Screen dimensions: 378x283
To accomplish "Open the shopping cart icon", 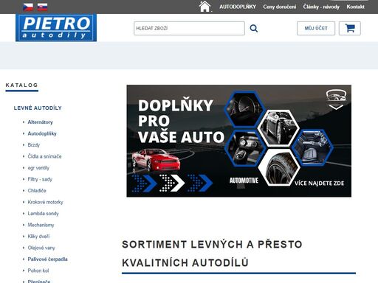I will 350,29.
